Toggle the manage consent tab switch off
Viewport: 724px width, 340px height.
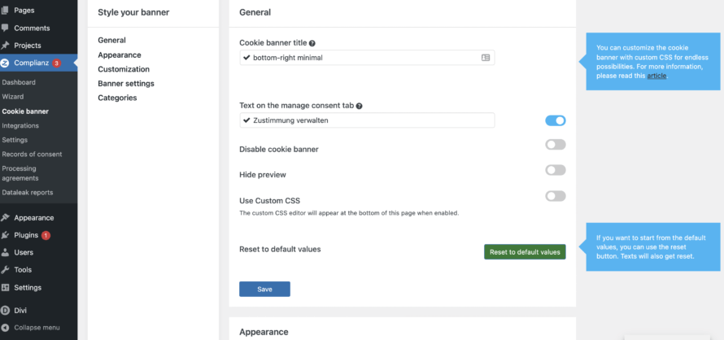click(555, 120)
